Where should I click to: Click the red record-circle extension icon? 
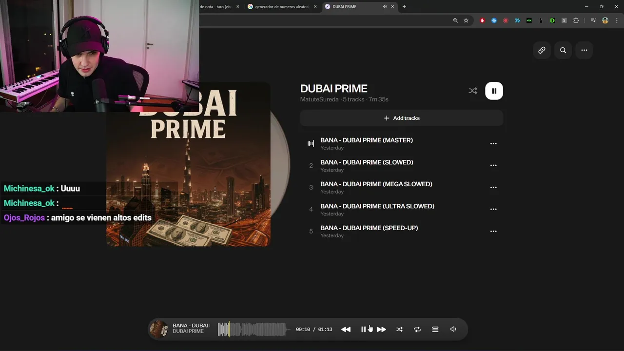(506, 20)
